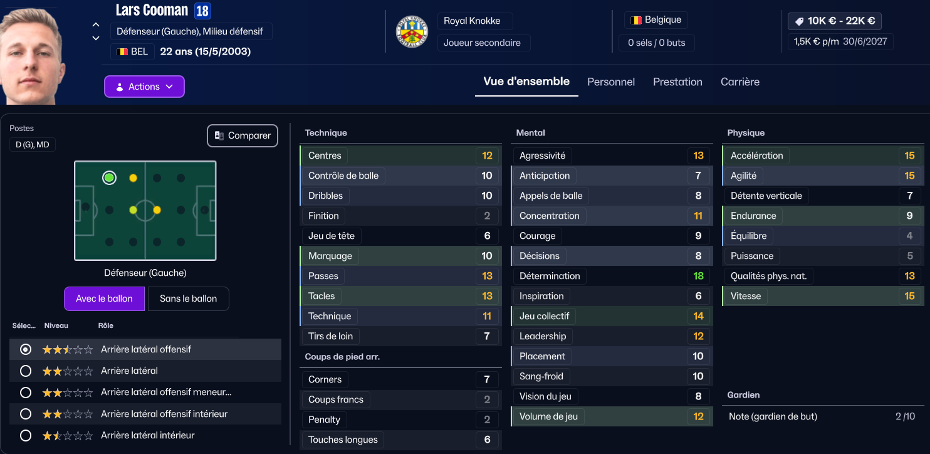The width and height of the screenshot is (930, 454).
Task: Switch to Avec le ballon view
Action: point(104,299)
